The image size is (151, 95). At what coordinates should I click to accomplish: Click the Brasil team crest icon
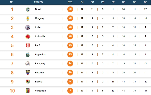click(x=28, y=9)
